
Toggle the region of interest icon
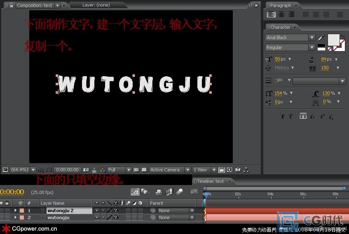[136, 170]
